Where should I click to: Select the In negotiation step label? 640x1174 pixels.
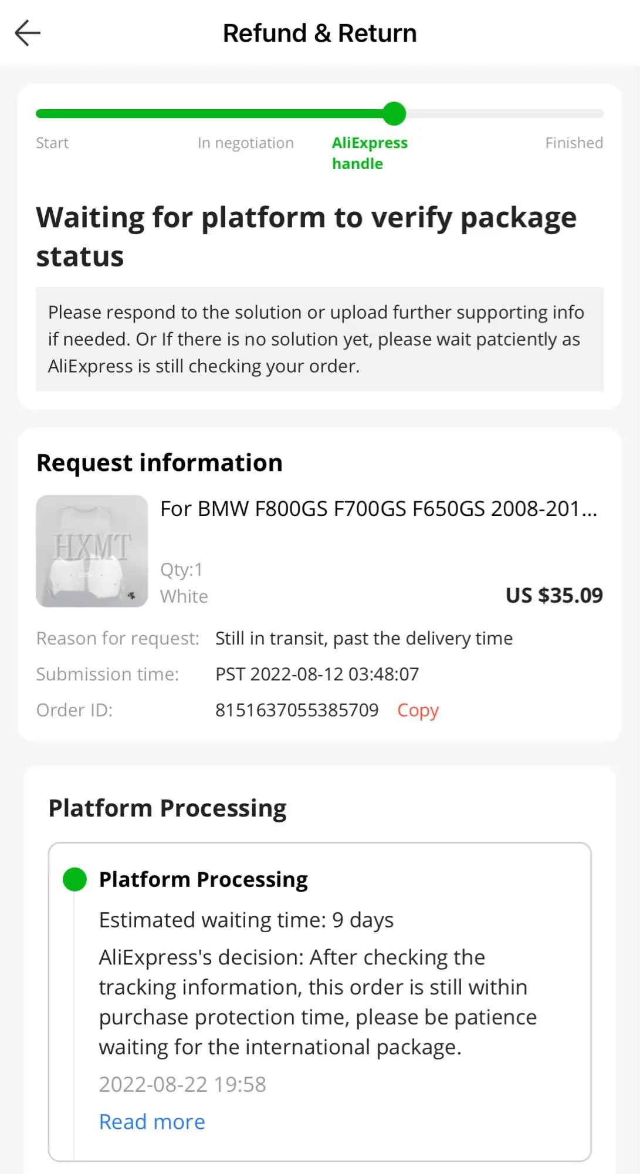pos(245,143)
